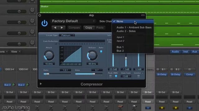Toggle the Compressor plugin power button
This screenshot has height=111, width=199.
[44, 23]
